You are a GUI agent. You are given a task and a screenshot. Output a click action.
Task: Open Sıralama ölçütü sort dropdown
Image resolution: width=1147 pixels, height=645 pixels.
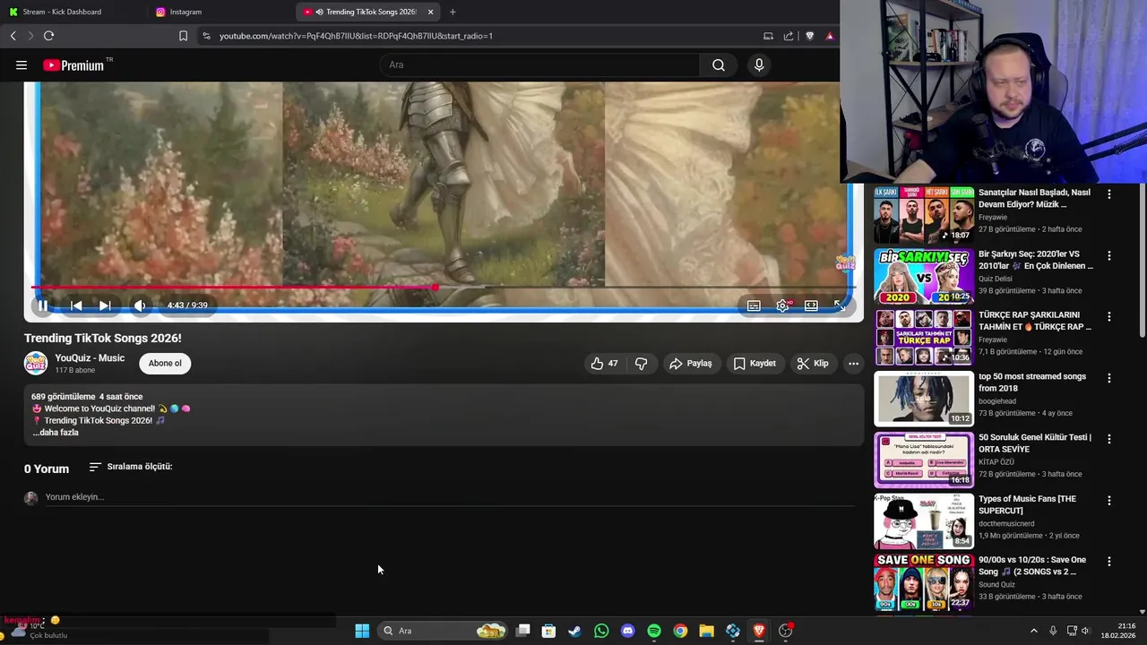[131, 467]
